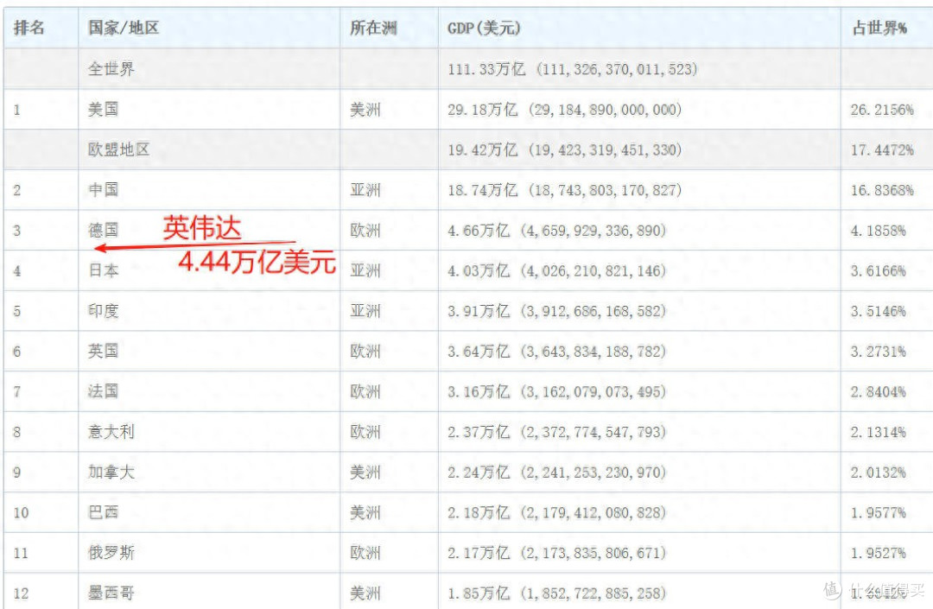This screenshot has width=933, height=609.
Task: Select the 印度 country cell
Action: pos(104,310)
